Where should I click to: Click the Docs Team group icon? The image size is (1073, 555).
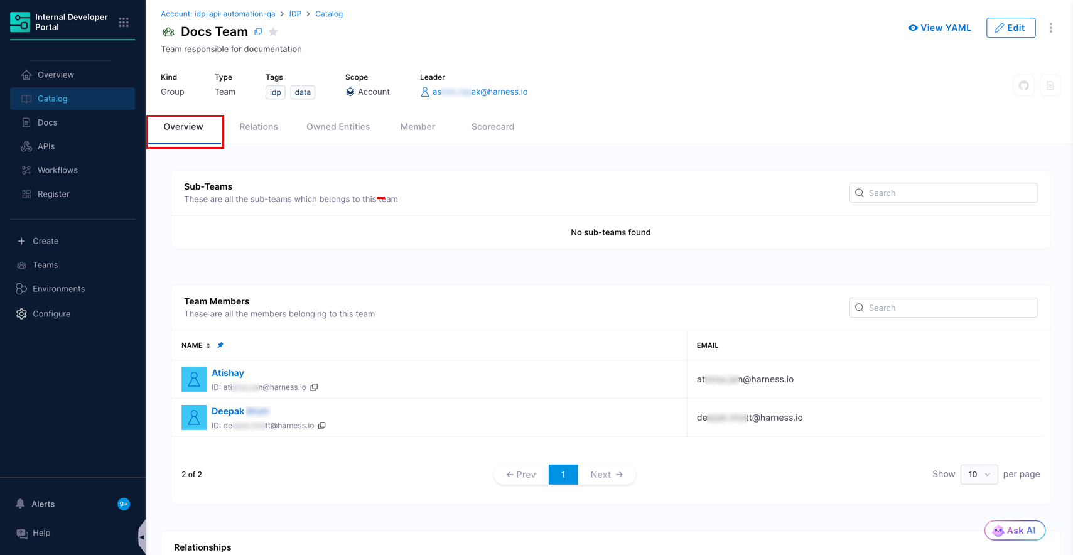coord(168,32)
